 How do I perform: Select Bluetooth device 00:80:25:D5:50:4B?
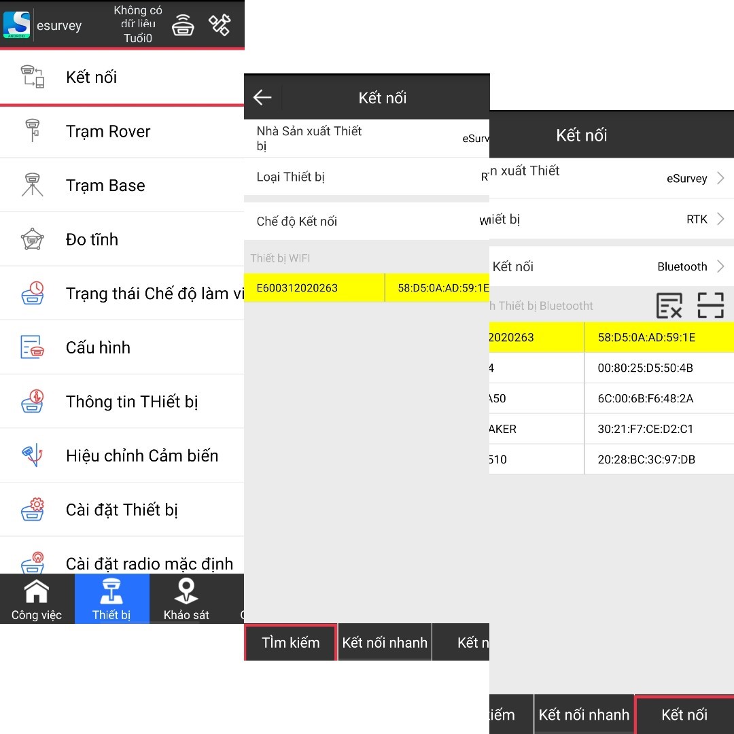[x=645, y=368]
